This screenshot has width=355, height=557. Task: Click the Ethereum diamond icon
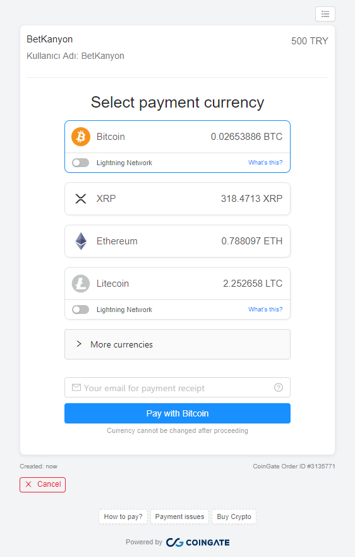pyautogui.click(x=81, y=241)
